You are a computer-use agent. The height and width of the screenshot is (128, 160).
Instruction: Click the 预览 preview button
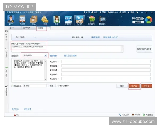[x=122, y=86]
